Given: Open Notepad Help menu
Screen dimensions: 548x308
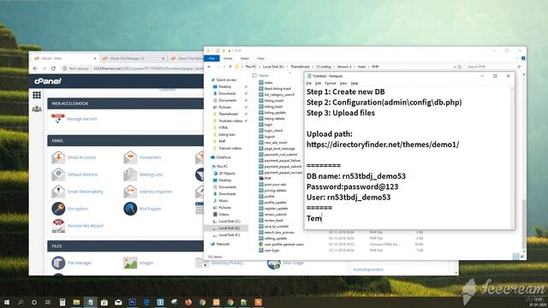Looking at the screenshot, I should [354, 83].
